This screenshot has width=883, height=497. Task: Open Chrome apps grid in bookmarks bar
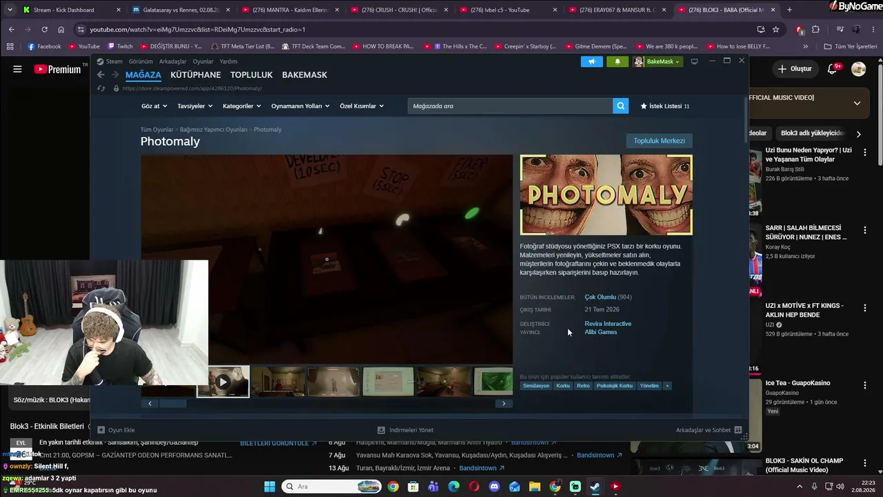pyautogui.click(x=10, y=46)
